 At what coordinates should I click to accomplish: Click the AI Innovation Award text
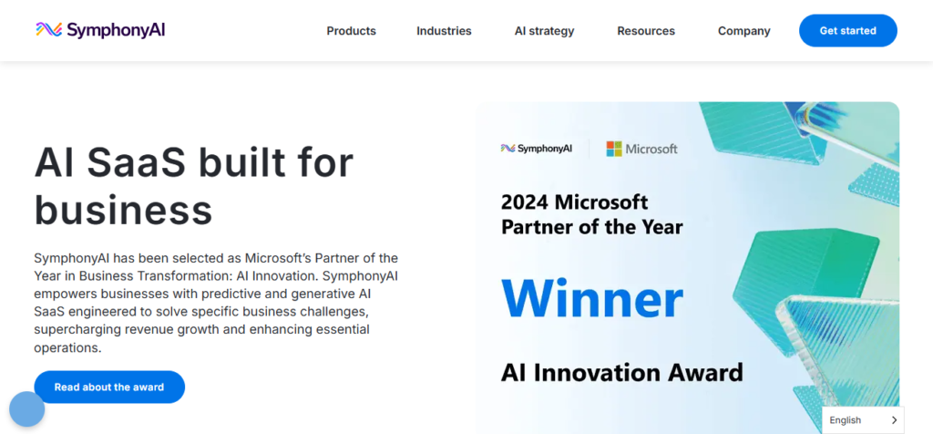click(x=621, y=372)
